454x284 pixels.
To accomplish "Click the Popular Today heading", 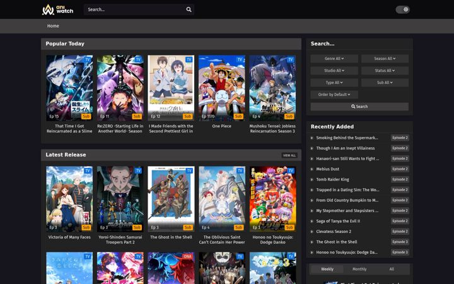I will click(65, 44).
